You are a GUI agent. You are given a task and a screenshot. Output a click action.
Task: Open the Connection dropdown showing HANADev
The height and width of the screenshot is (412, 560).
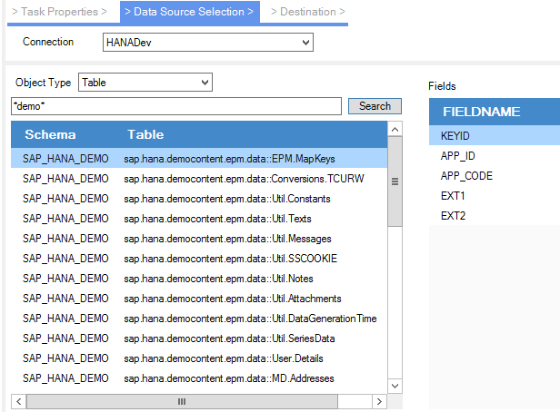(208, 43)
